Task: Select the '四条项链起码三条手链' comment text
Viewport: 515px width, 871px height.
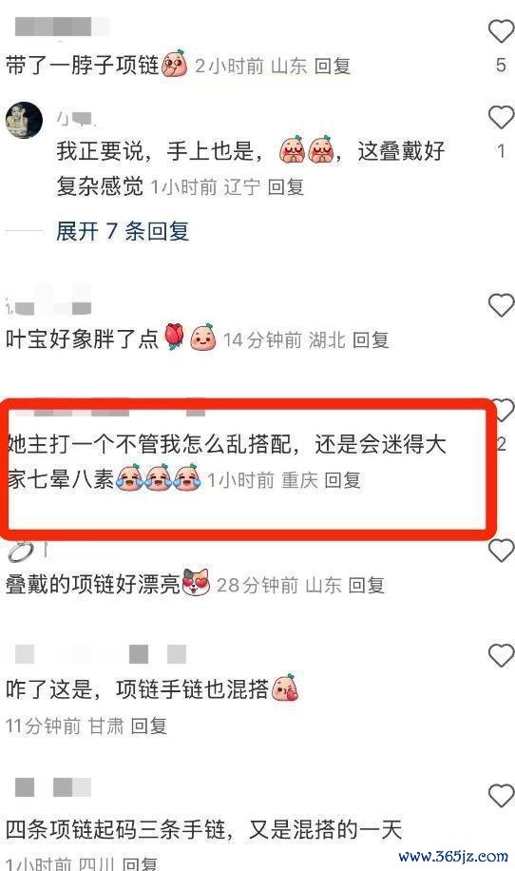Action: (203, 830)
